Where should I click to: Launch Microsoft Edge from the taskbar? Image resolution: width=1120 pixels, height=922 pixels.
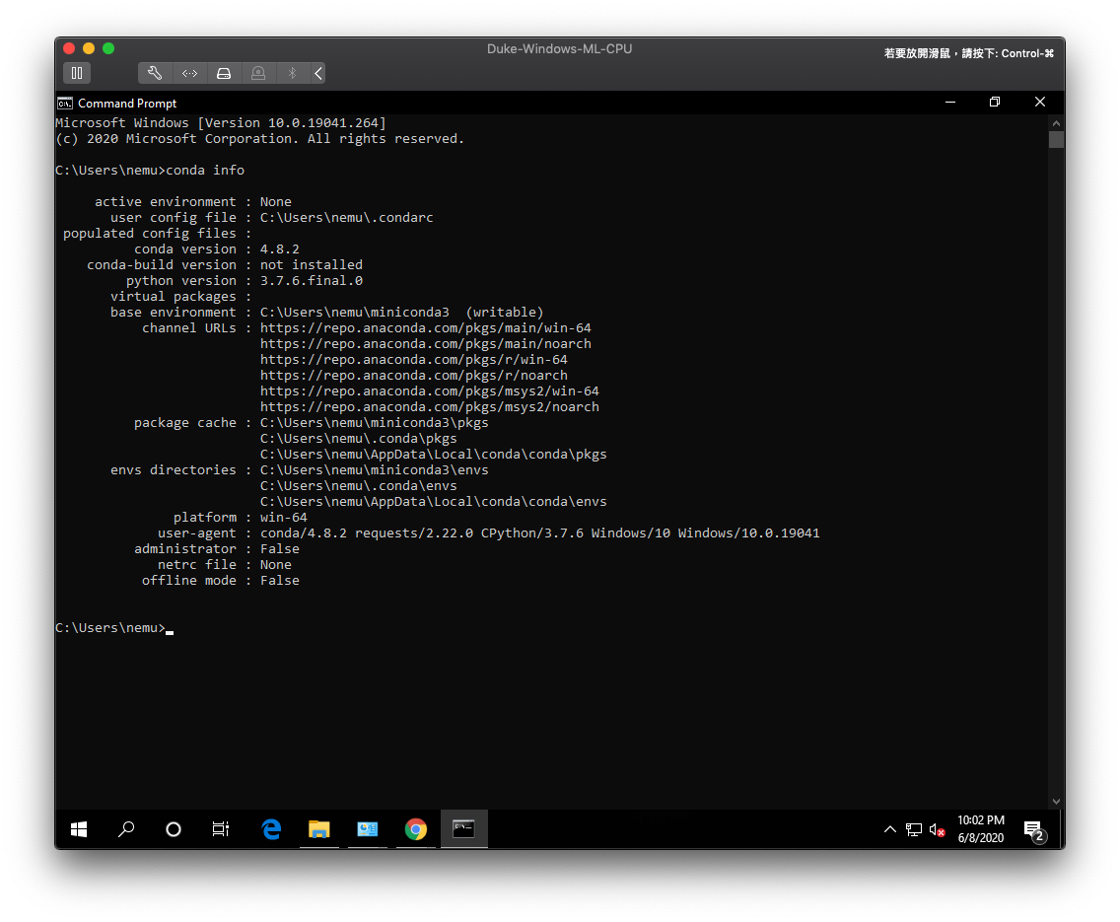[271, 829]
